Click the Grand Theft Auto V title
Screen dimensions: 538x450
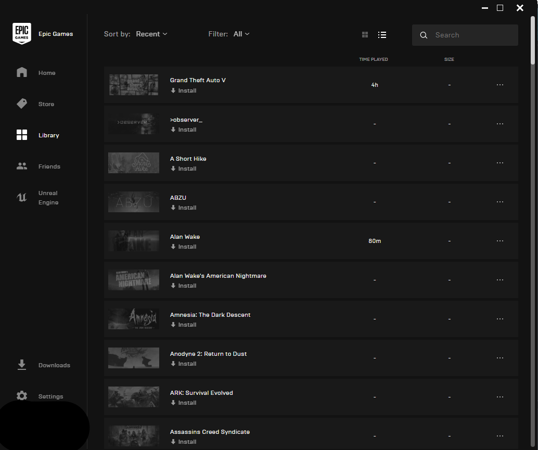point(198,80)
